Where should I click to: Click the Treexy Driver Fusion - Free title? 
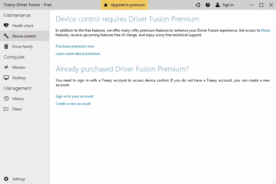tap(28, 5)
